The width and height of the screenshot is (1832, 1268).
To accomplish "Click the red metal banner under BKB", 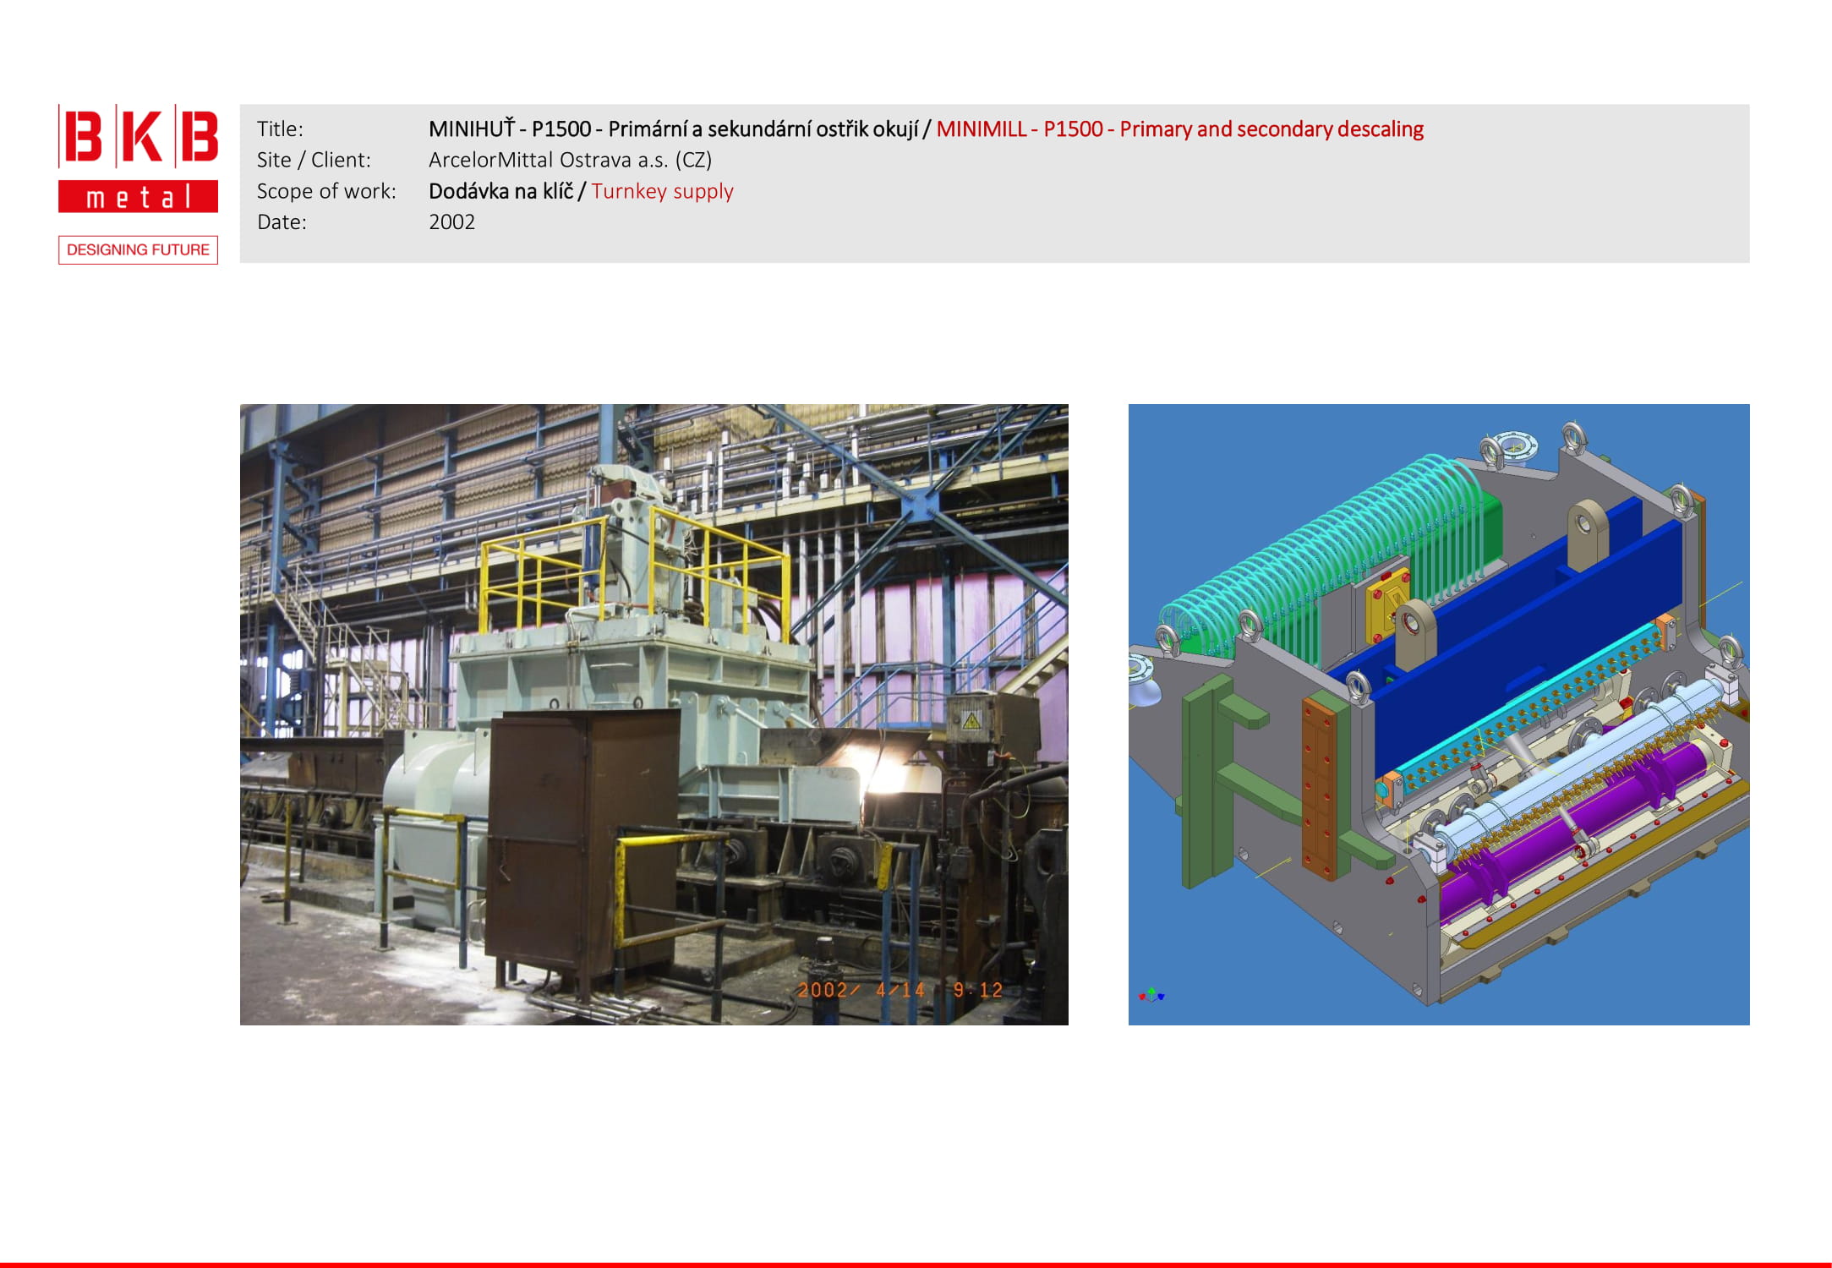I will click(138, 197).
